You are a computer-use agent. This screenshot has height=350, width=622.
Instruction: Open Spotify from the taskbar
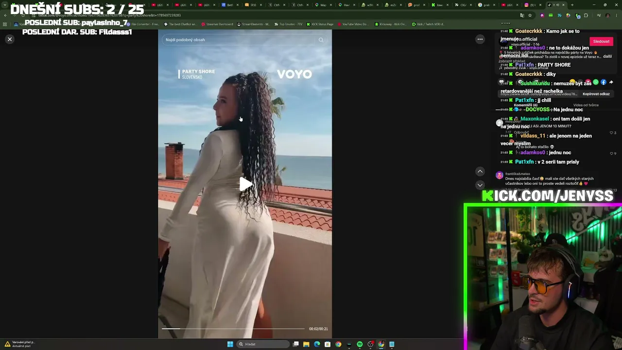click(360, 344)
